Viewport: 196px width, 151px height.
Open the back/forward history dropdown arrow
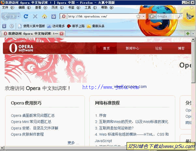(x=18, y=16)
